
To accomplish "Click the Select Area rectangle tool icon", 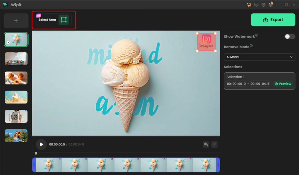I will coord(63,20).
